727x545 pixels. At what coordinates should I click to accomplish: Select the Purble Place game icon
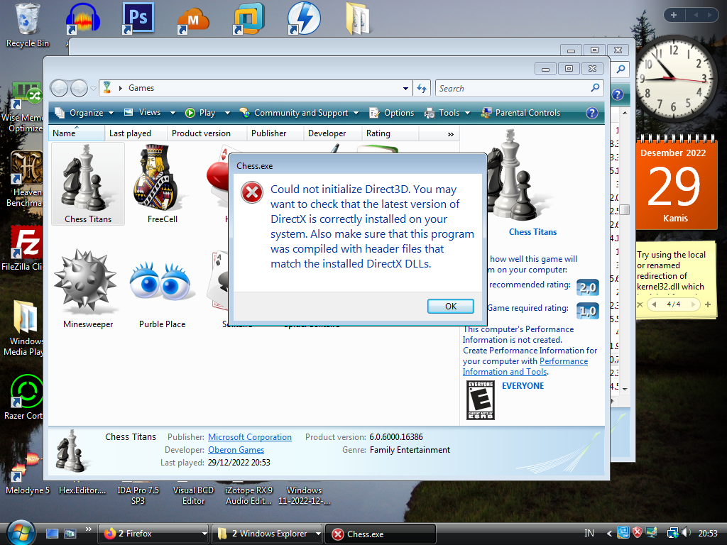click(x=162, y=287)
